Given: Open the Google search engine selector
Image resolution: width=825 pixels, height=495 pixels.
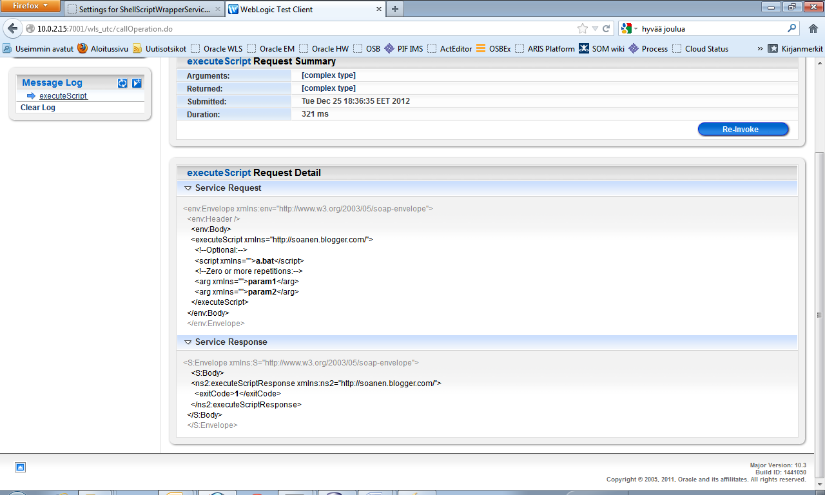Looking at the screenshot, I should 630,29.
